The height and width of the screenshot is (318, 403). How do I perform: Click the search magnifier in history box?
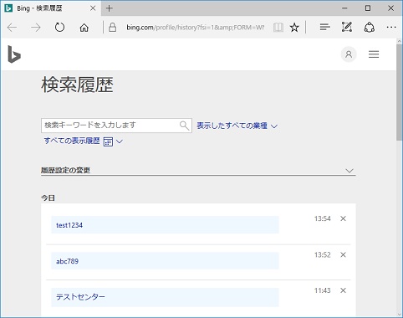pyautogui.click(x=184, y=126)
